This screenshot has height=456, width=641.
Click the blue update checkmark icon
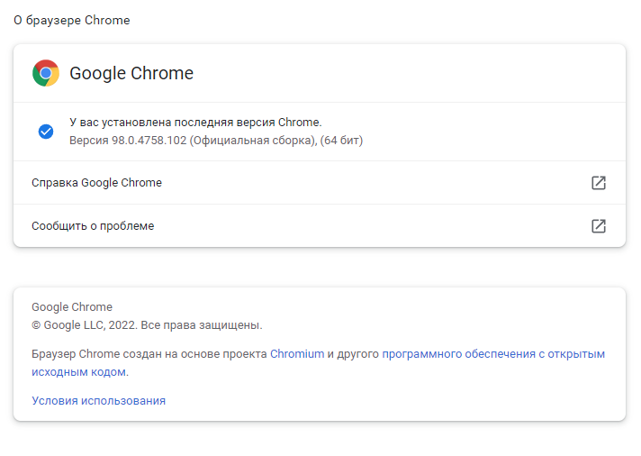[46, 132]
